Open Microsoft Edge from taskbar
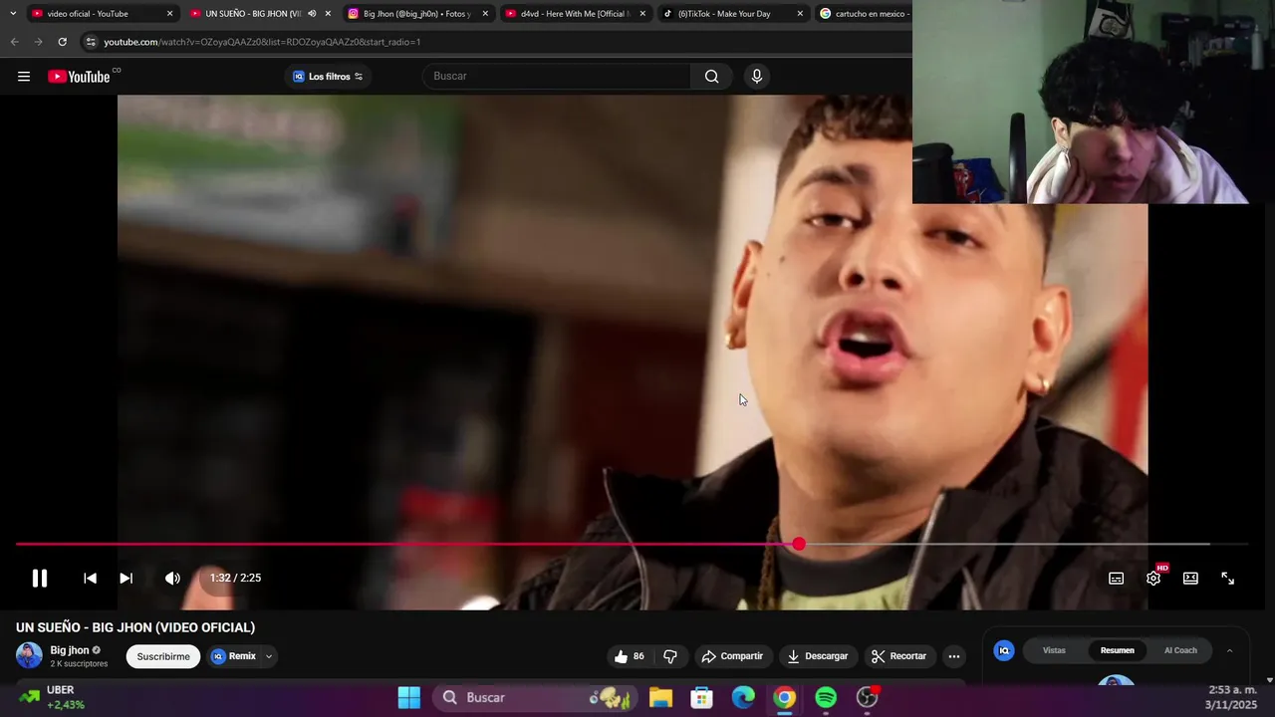1275x717 pixels. pyautogui.click(x=744, y=697)
